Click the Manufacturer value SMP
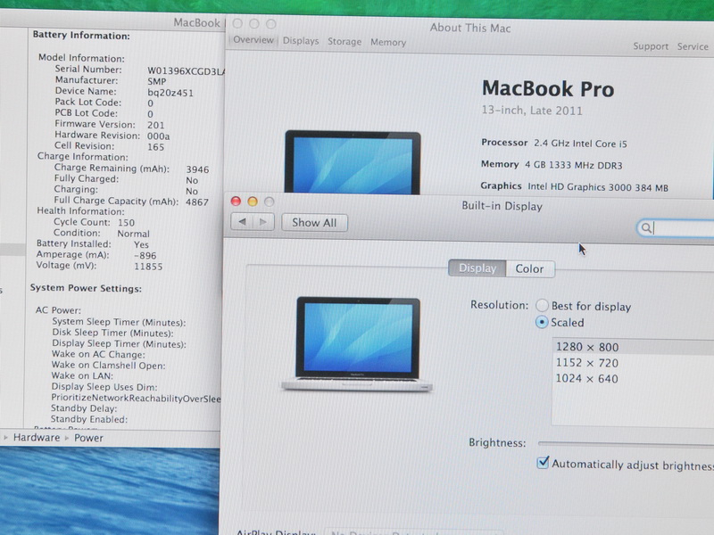 click(157, 81)
